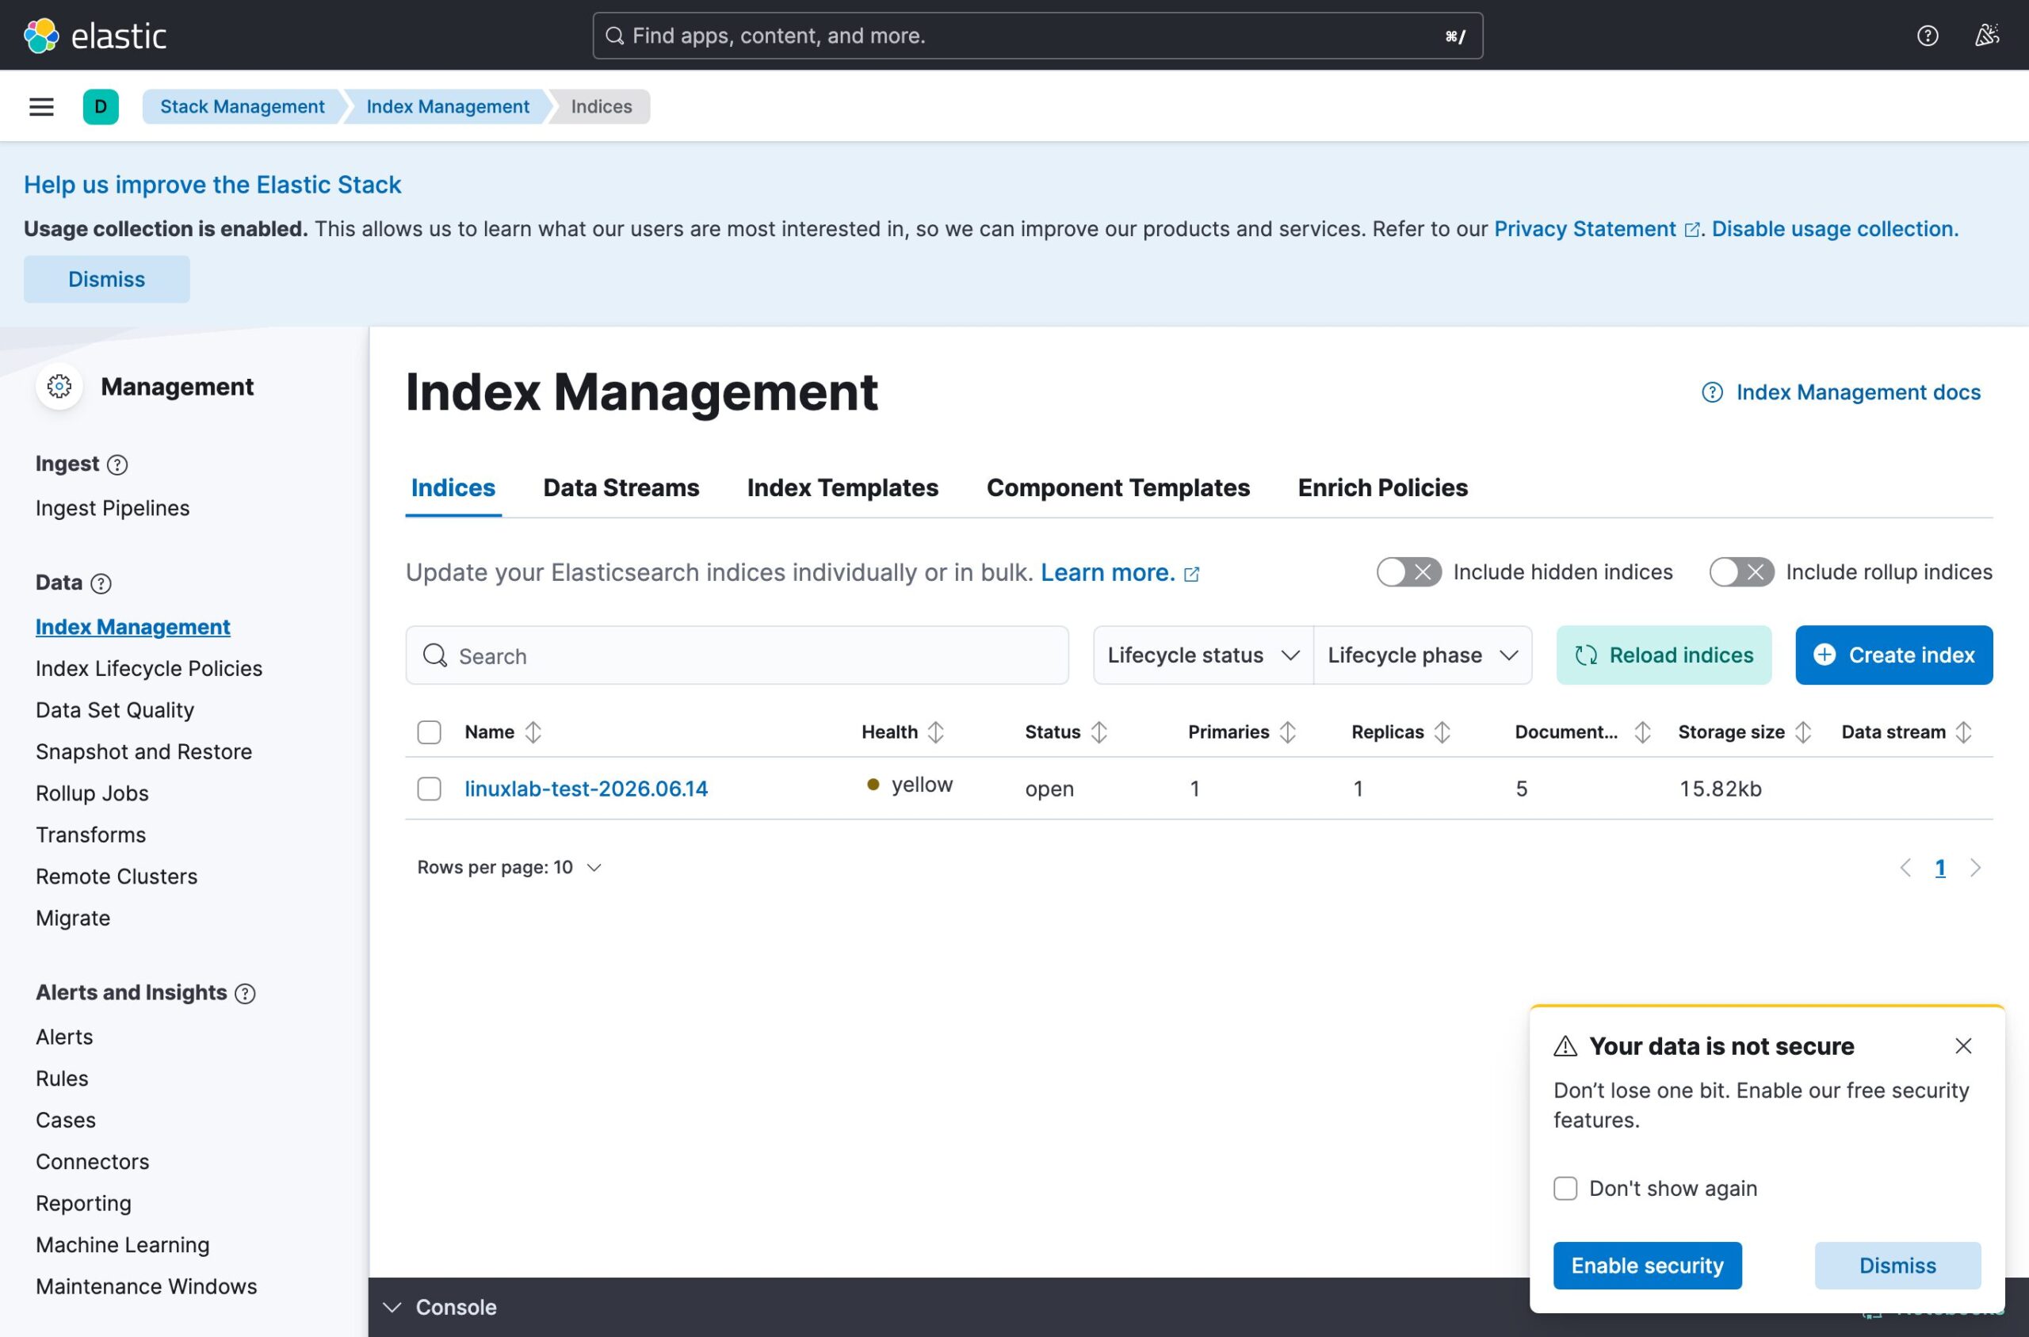The width and height of the screenshot is (2029, 1337).
Task: Open Ingest Pipelines in sidebar
Action: pyautogui.click(x=113, y=508)
